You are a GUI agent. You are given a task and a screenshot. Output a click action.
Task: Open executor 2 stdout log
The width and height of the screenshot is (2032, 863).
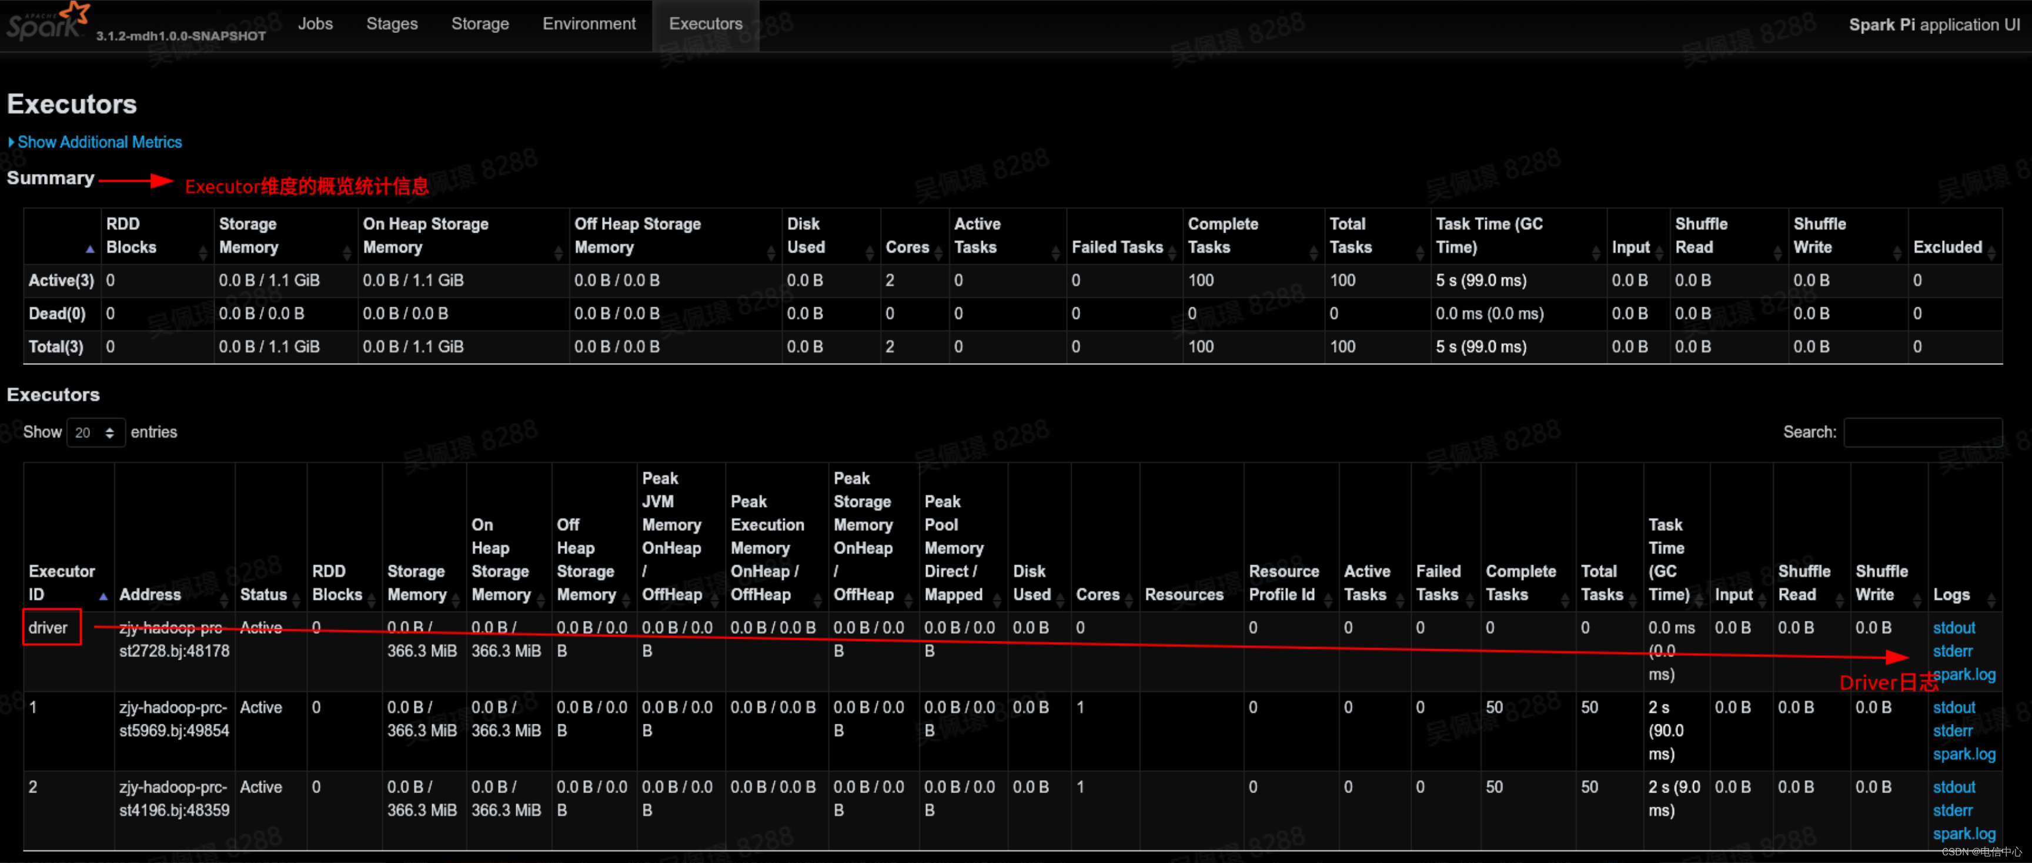pos(1953,787)
